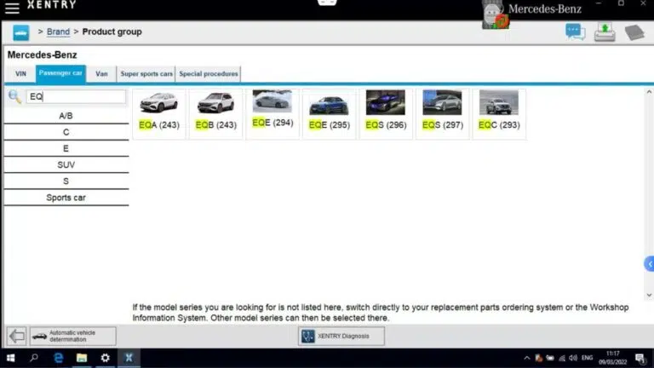Open the XENTRY hamburger menu
This screenshot has height=368, width=654.
(x=12, y=8)
